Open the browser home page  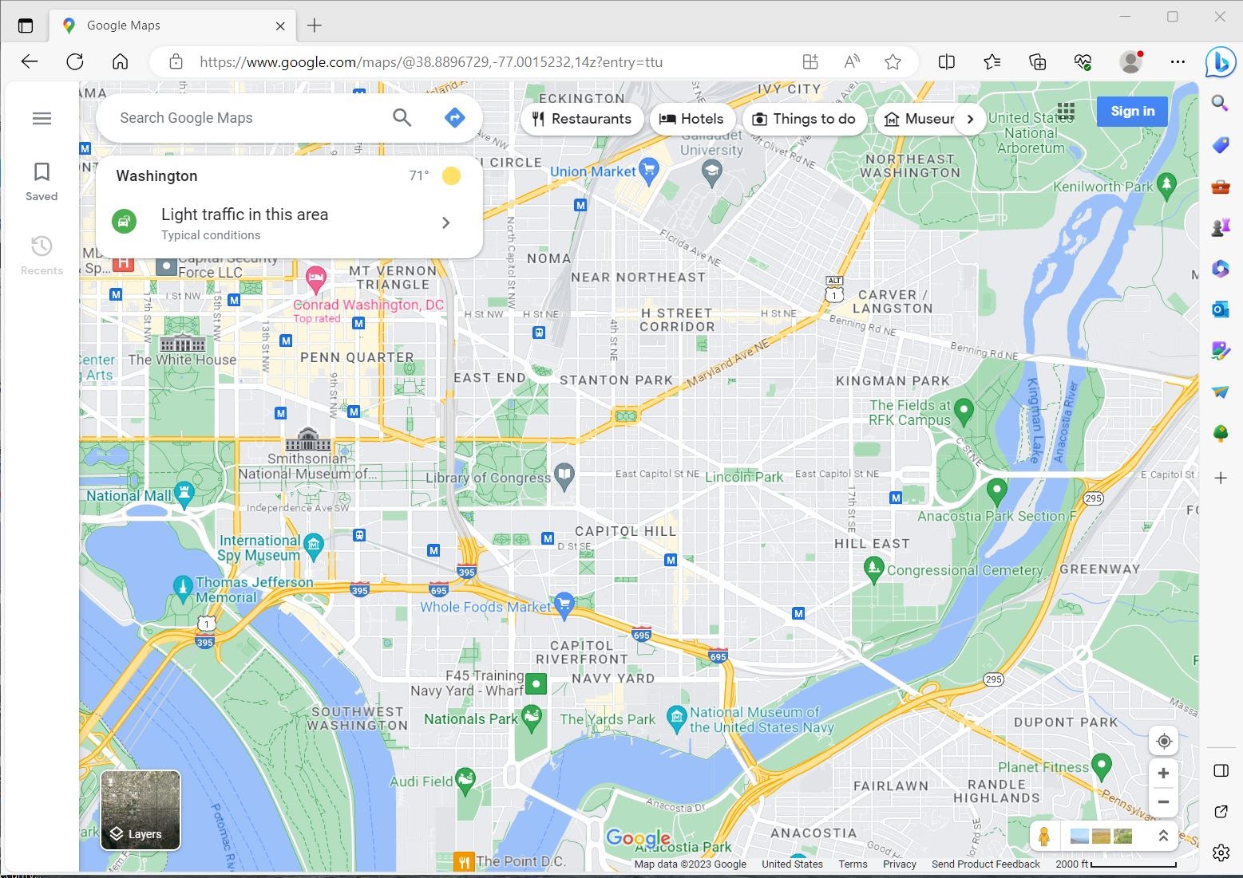coord(121,62)
